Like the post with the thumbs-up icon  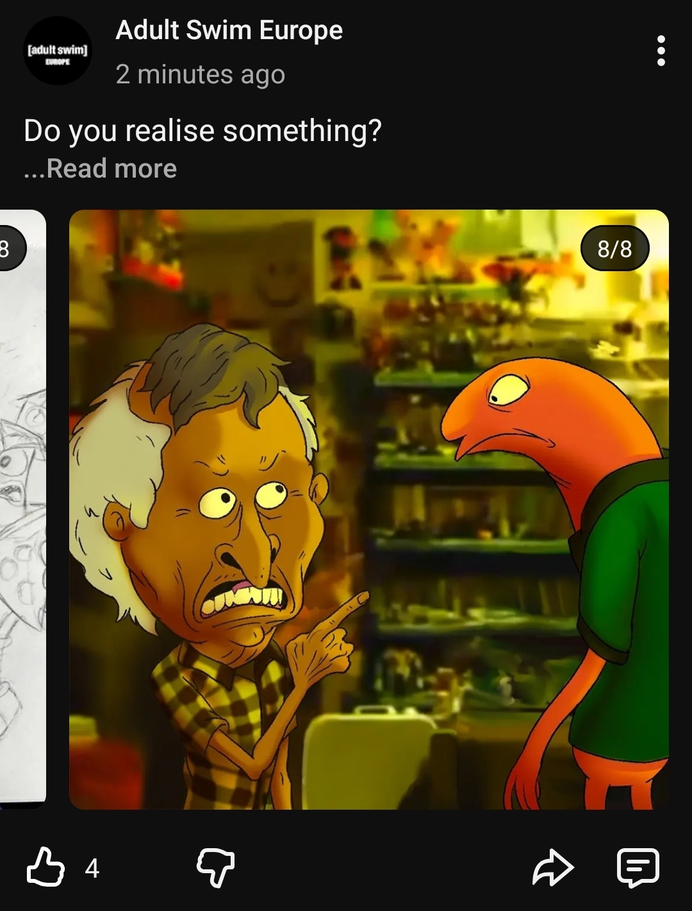[45, 867]
